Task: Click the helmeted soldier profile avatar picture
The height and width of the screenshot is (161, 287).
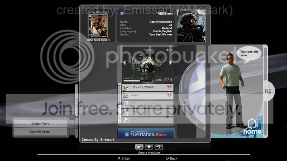Action: pyautogui.click(x=191, y=26)
